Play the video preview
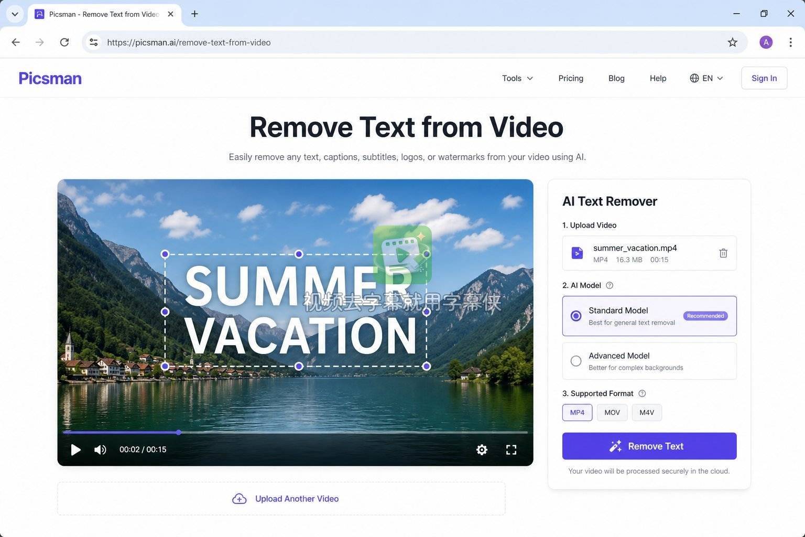 point(75,449)
